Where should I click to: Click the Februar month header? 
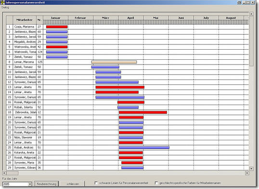pyautogui.click(x=80, y=18)
